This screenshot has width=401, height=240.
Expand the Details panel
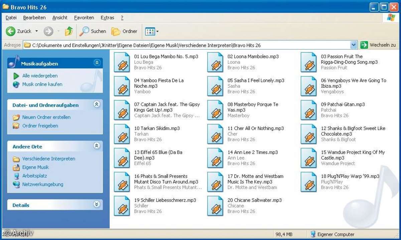click(x=97, y=204)
